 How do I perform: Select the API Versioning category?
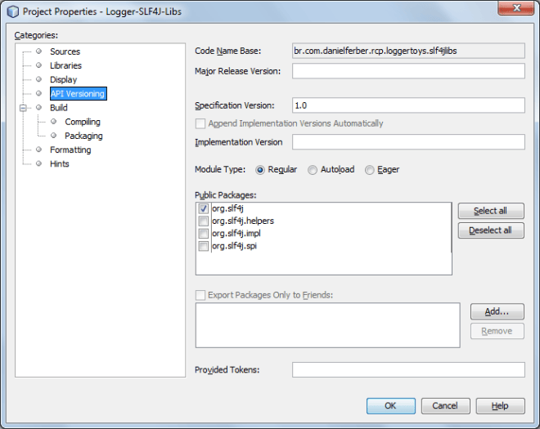(79, 94)
